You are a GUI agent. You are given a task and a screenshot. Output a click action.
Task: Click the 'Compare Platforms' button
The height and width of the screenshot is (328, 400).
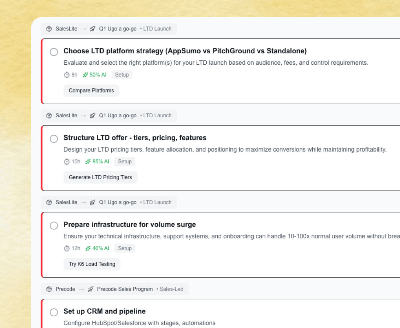(x=91, y=90)
